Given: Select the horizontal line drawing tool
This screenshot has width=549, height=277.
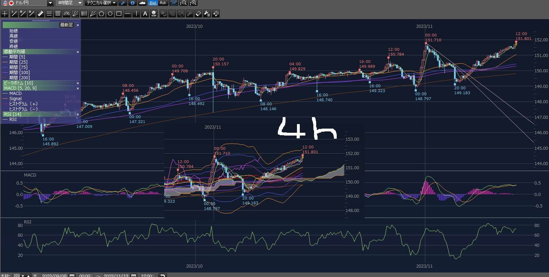Looking at the screenshot, I should 128,14.
